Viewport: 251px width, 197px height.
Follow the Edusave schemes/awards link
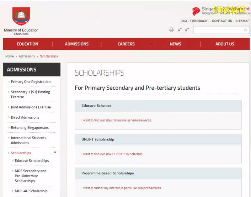[x=116, y=120]
